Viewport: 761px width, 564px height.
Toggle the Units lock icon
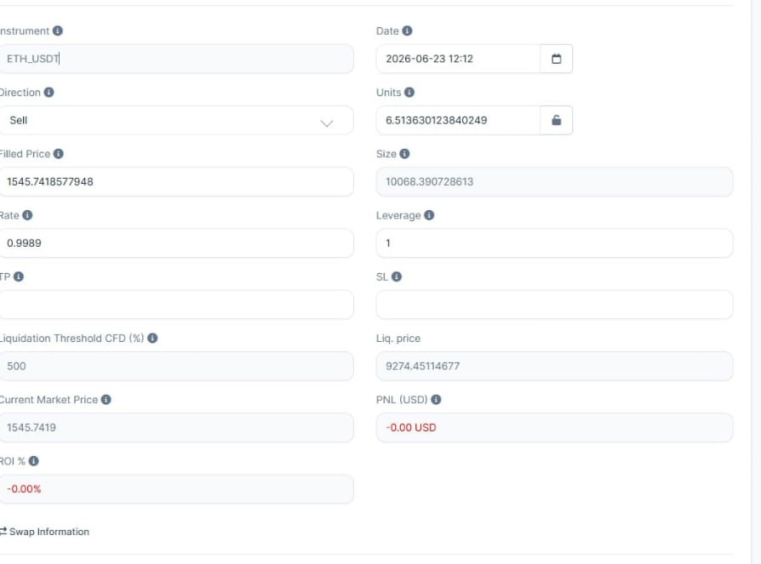click(x=556, y=120)
